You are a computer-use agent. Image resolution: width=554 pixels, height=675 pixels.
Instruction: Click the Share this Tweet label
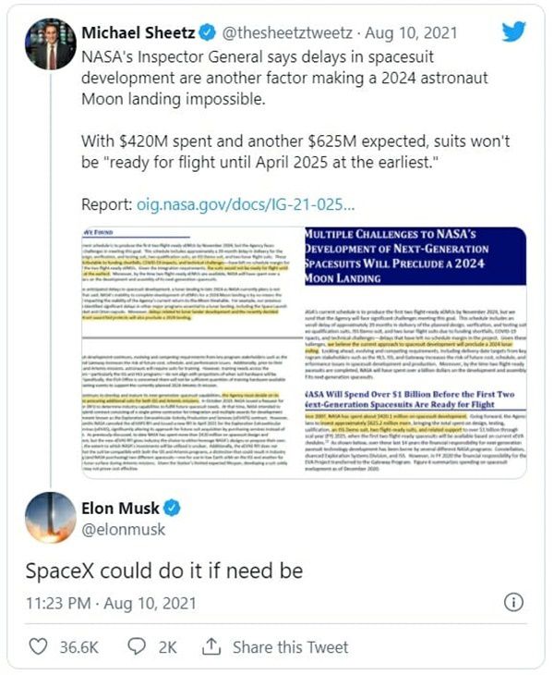pos(293,646)
